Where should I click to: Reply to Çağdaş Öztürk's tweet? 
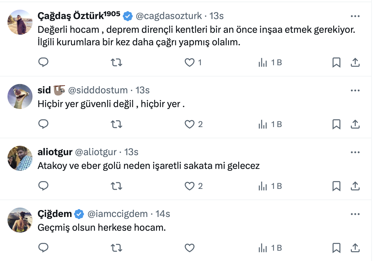(43, 63)
